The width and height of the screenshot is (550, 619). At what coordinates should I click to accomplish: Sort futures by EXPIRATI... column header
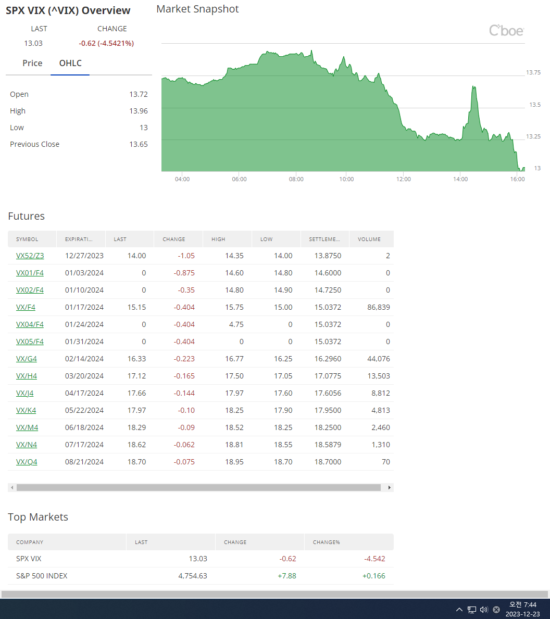pyautogui.click(x=81, y=239)
